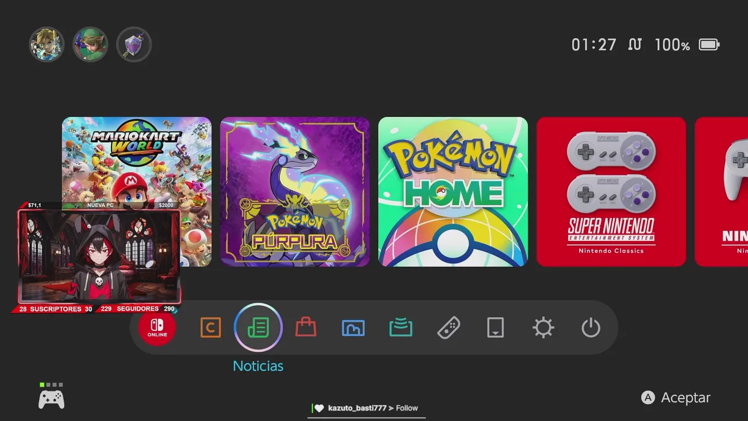
Task: Open the Nintendo Switch Online icon
Action: tap(157, 328)
